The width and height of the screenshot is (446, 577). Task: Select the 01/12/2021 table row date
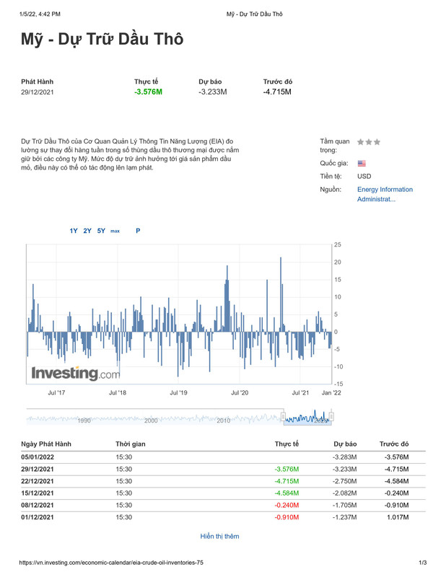pyautogui.click(x=38, y=517)
